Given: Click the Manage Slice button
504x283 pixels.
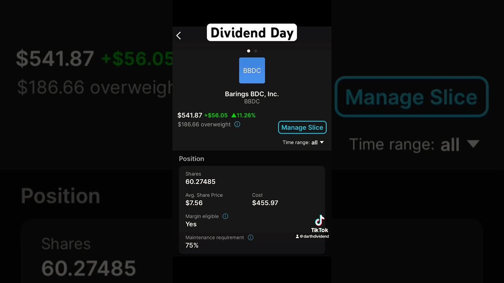Looking at the screenshot, I should [302, 127].
